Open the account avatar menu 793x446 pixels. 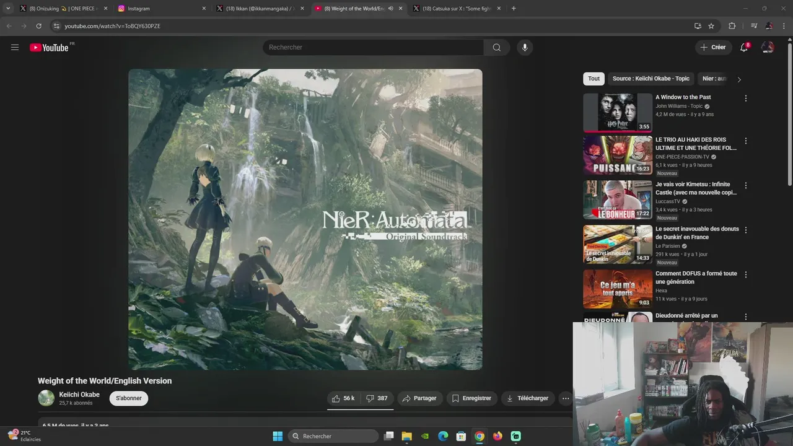(768, 47)
